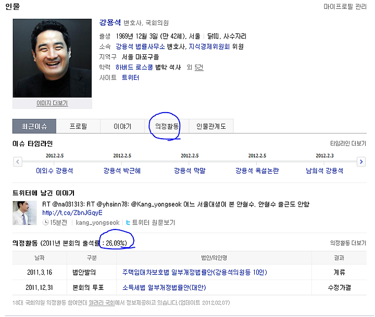
Task: Open 강용석 법률사무소 link
Action: (140, 46)
